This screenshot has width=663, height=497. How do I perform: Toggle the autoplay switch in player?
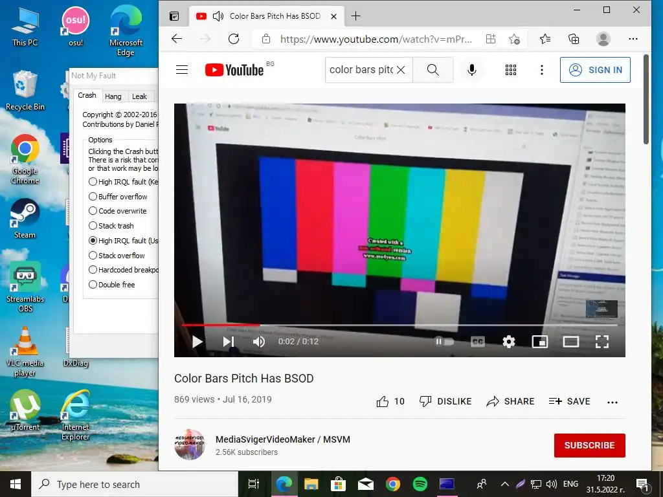[x=444, y=342]
